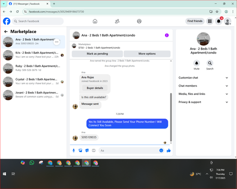The width and height of the screenshot is (237, 189).
Task: Open the Friends icon in top navigation
Action: 117,21
